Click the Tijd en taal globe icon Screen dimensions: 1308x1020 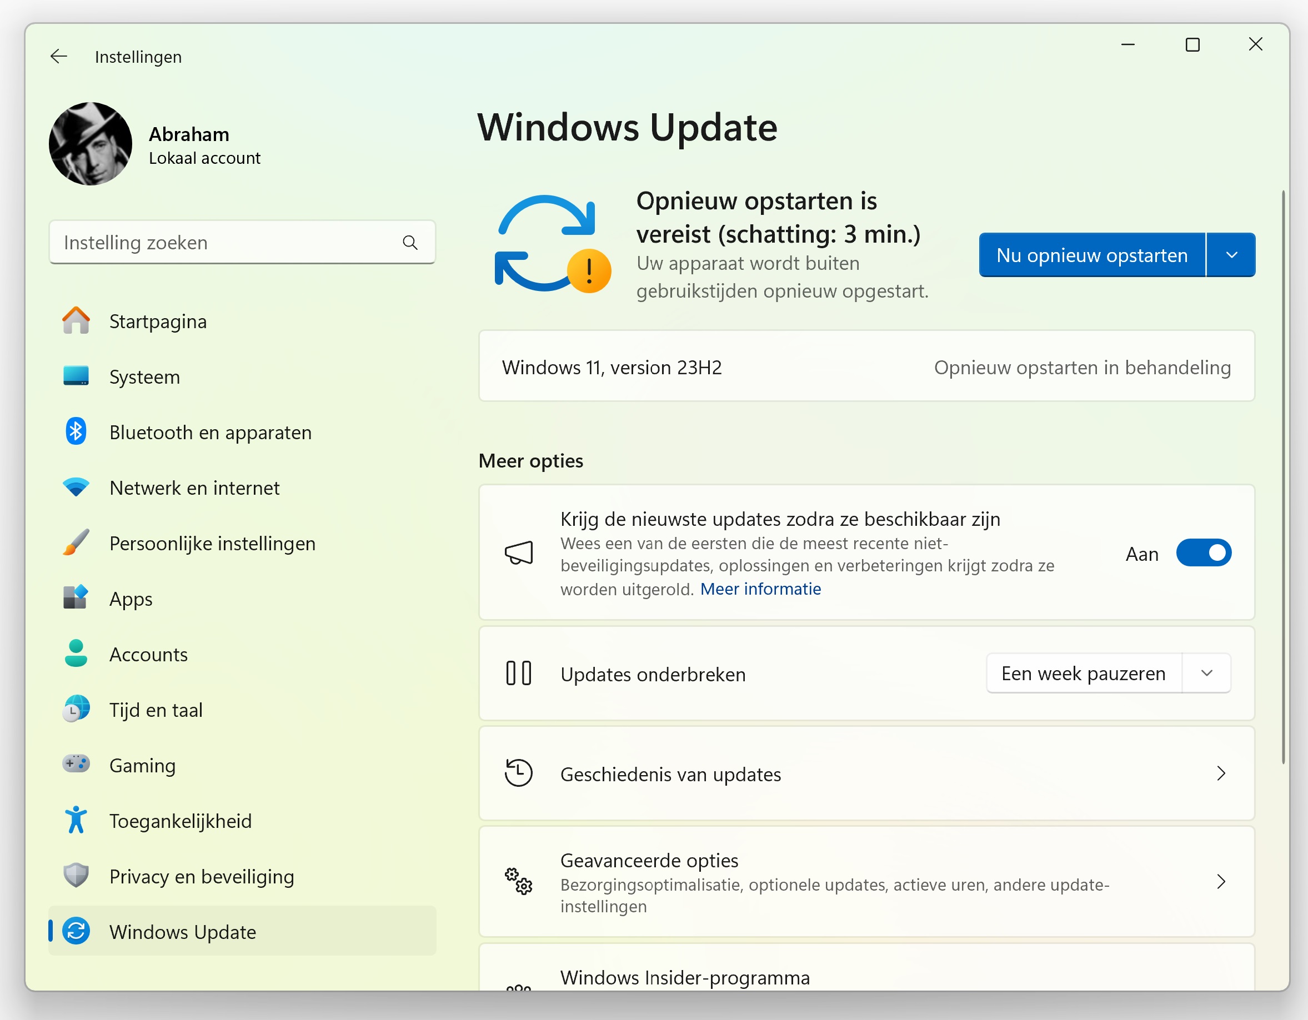pos(76,709)
